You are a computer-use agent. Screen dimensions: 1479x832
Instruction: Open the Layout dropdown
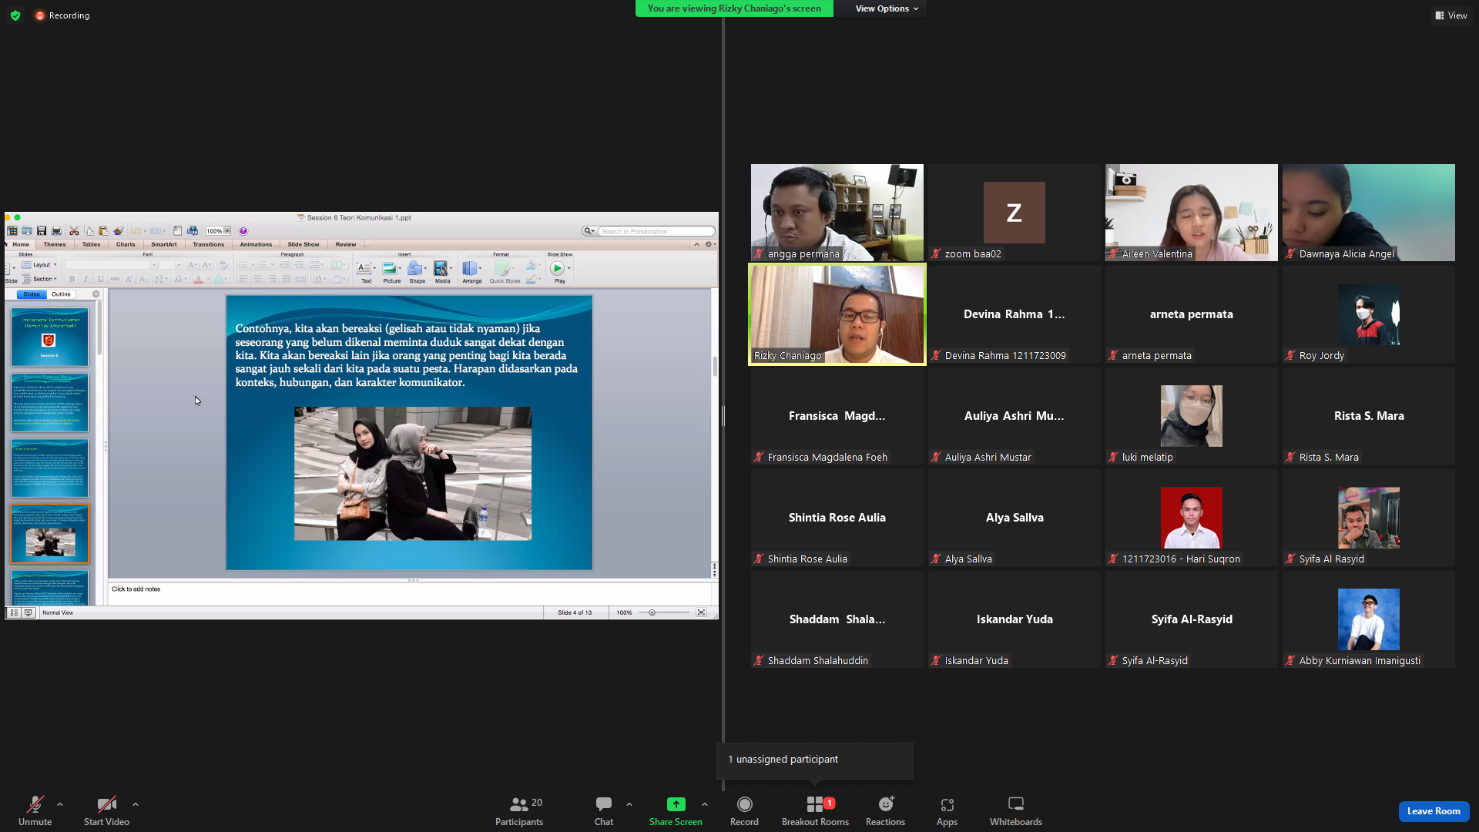coord(39,265)
